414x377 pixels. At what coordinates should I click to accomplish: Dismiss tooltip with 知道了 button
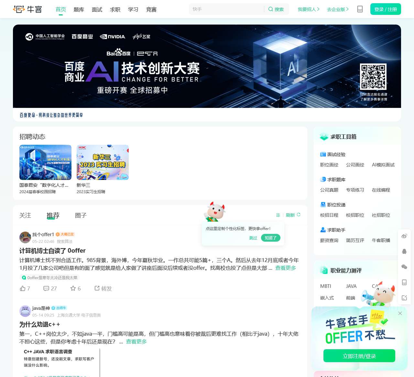(271, 238)
